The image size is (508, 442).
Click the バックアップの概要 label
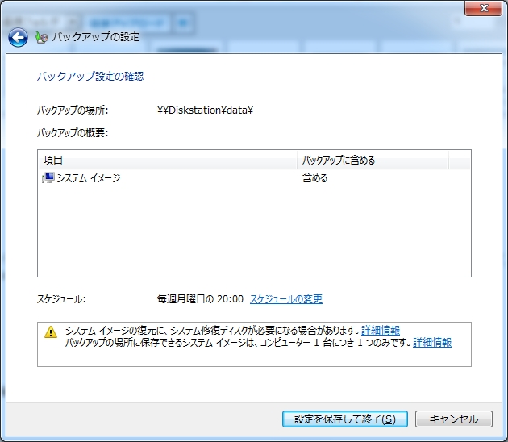pyautogui.click(x=73, y=132)
